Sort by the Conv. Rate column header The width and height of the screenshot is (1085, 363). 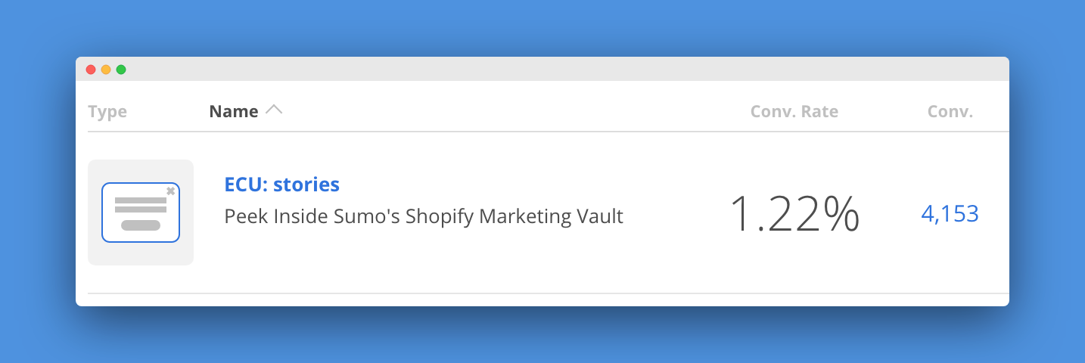794,112
